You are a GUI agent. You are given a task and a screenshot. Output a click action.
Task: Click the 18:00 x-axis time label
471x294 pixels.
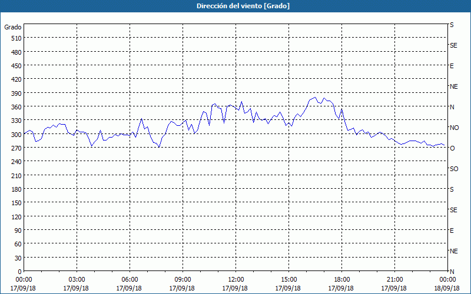[342, 280]
